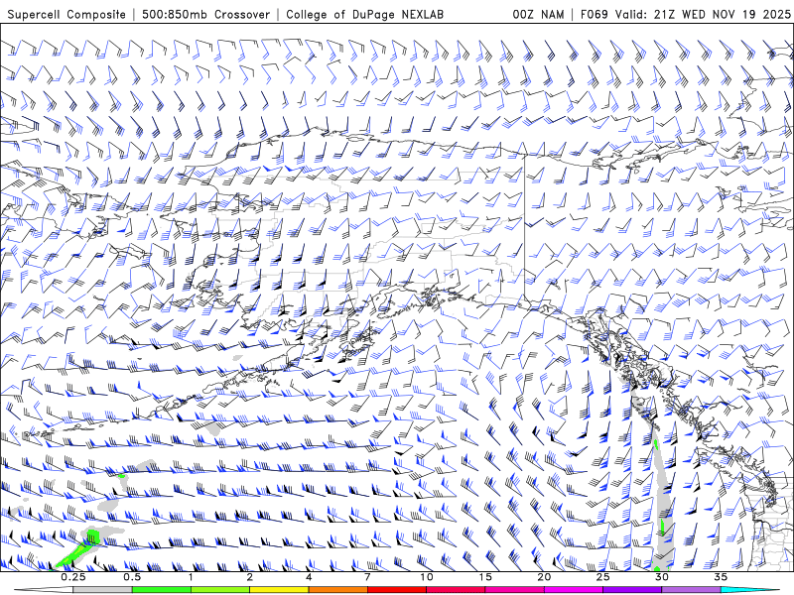Click the "500:850mb Crossover" header text

(206, 14)
